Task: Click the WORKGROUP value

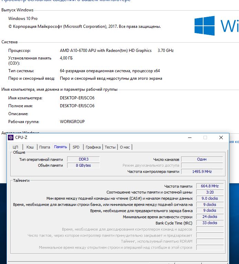Action: coord(72,122)
